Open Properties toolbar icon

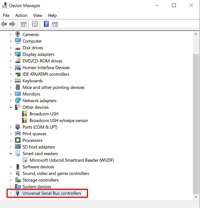click(x=35, y=24)
